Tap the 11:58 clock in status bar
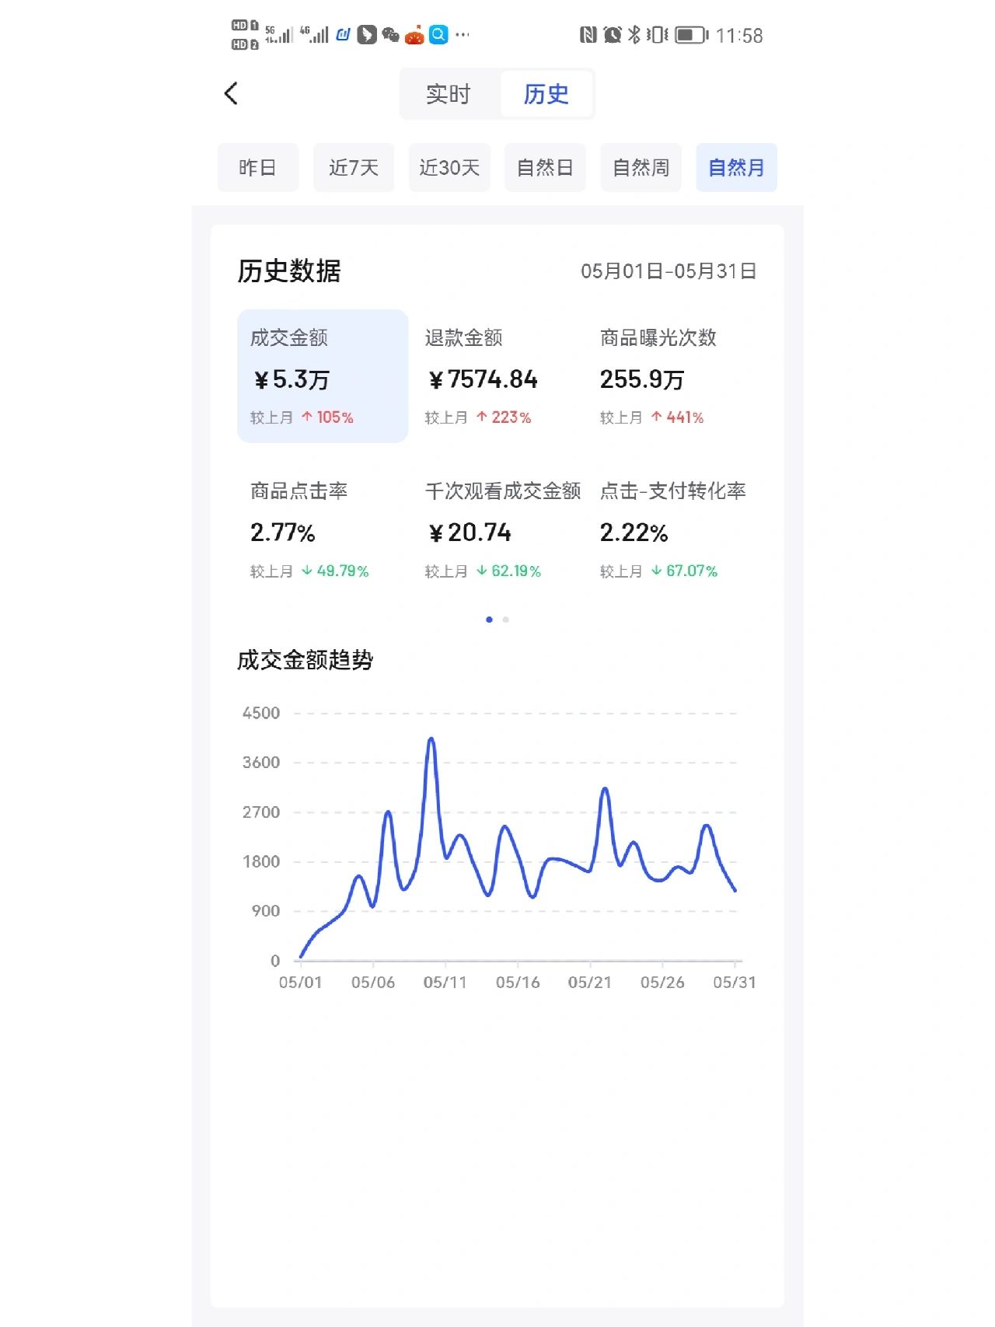 point(739,36)
